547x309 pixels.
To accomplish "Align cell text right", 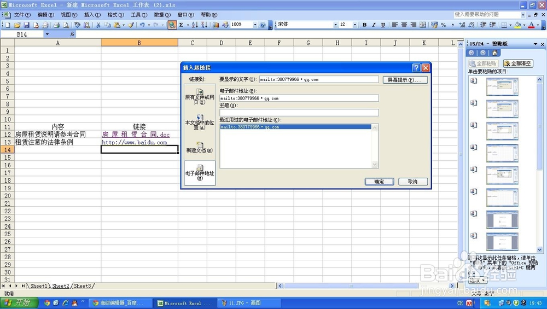I will coord(414,25).
